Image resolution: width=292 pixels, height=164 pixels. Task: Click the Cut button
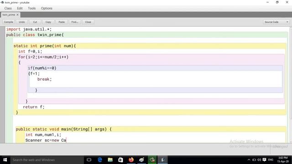(35, 22)
